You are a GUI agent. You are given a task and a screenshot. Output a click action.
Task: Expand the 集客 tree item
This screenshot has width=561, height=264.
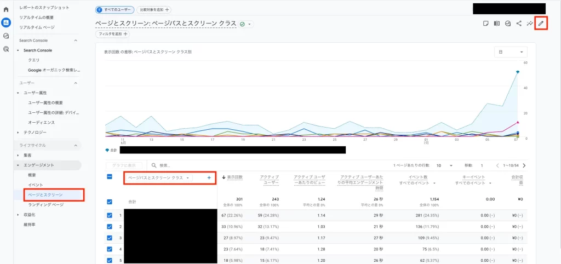(x=18, y=155)
